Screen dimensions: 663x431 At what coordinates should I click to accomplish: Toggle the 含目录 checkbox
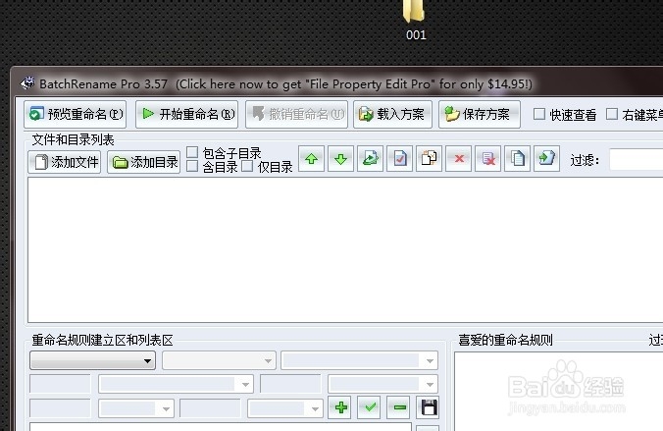pyautogui.click(x=192, y=166)
